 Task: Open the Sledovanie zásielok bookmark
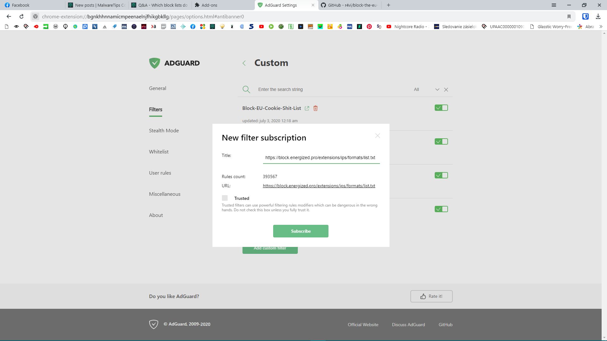coord(455,27)
